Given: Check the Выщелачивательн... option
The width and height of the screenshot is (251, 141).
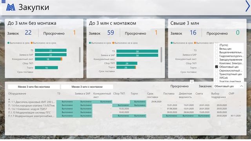Looking at the screenshot, I should 216,52.
